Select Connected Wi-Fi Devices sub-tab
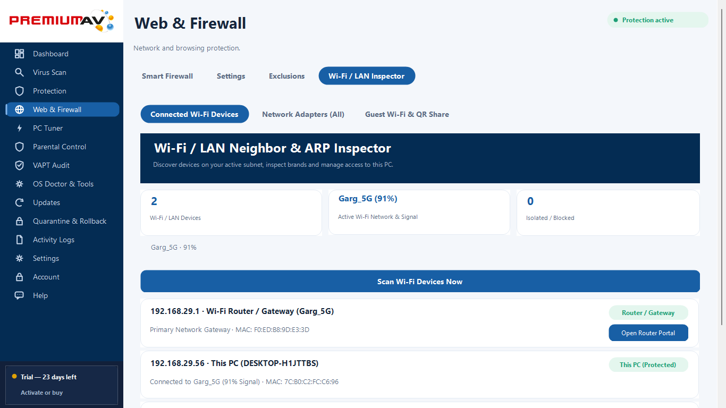This screenshot has height=408, width=726. coord(195,114)
